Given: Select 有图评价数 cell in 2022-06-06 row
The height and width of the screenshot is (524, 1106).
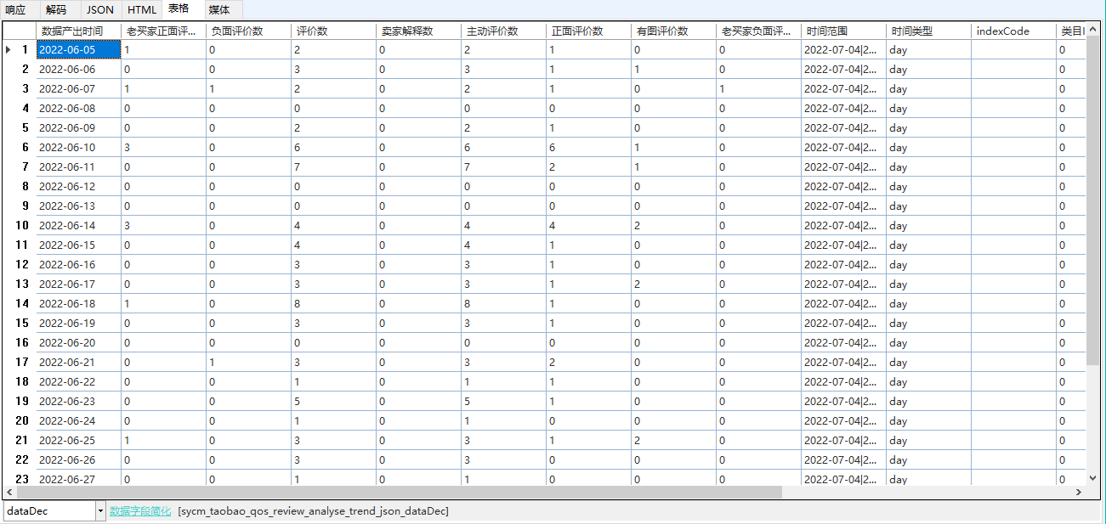Looking at the screenshot, I should pyautogui.click(x=673, y=70).
